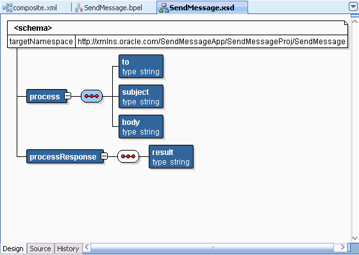359x255 pixels.
Task: Click the horizontal scrollbar thumb
Action: (x=212, y=247)
